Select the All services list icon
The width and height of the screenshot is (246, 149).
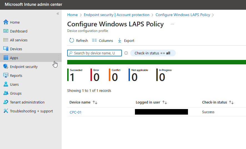(x=6, y=40)
